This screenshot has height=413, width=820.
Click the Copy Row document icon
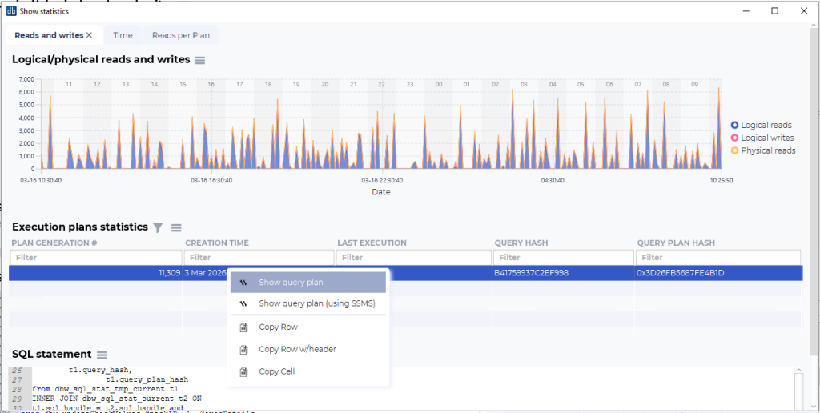coord(243,327)
